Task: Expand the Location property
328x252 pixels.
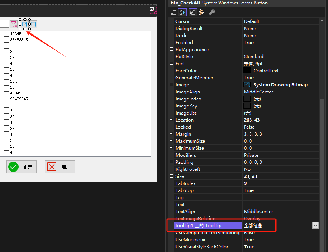Action: [171, 120]
